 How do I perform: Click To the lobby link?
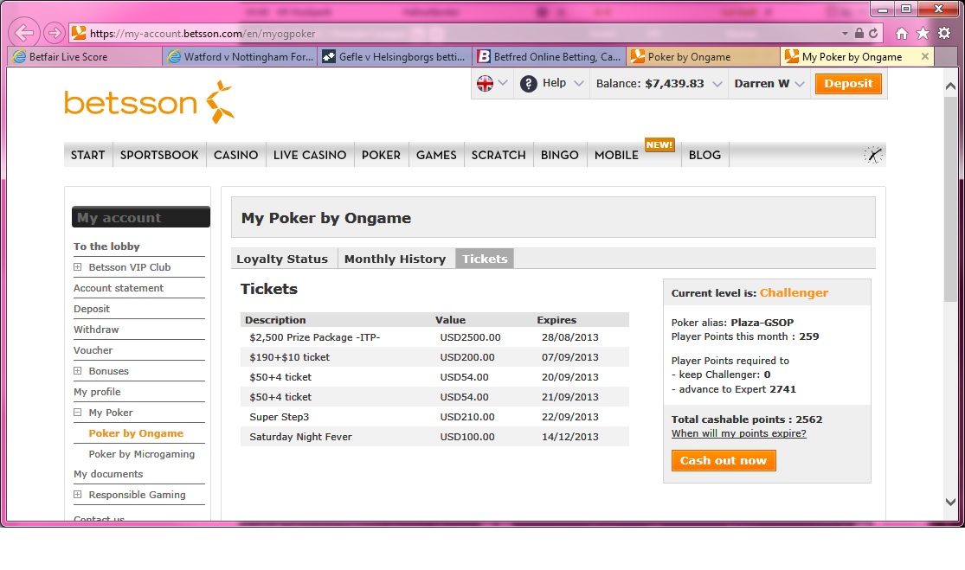(x=106, y=247)
